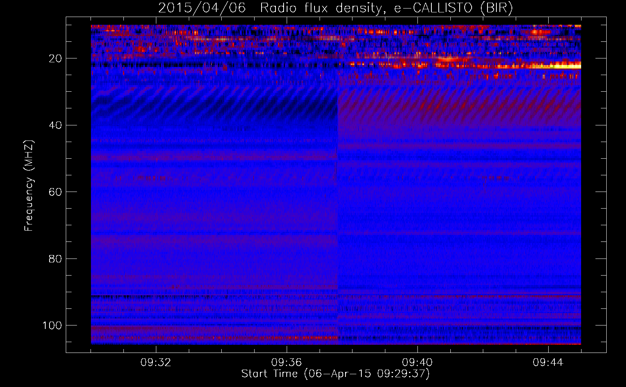Click the 'Start Time (06-Apr-15 09:29:37)' x-axis label
The height and width of the screenshot is (387, 626).
335,374
